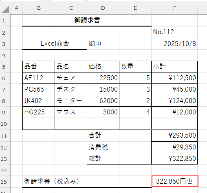Click the 品番 header cell
The height and width of the screenshot is (193, 207).
[x=39, y=67]
